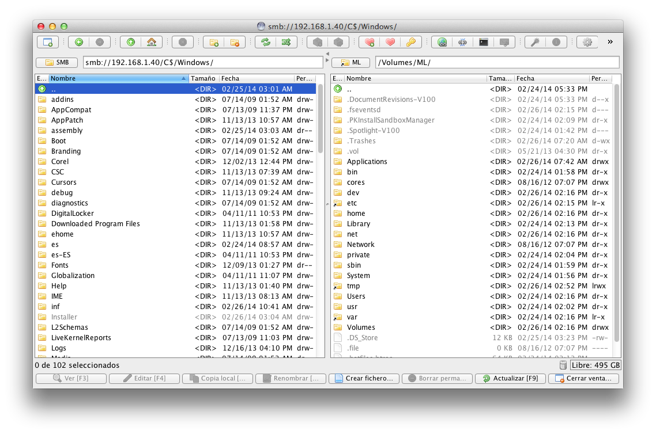Click left path field smb://192.168.1.40/C$/Windows/

click(203, 62)
